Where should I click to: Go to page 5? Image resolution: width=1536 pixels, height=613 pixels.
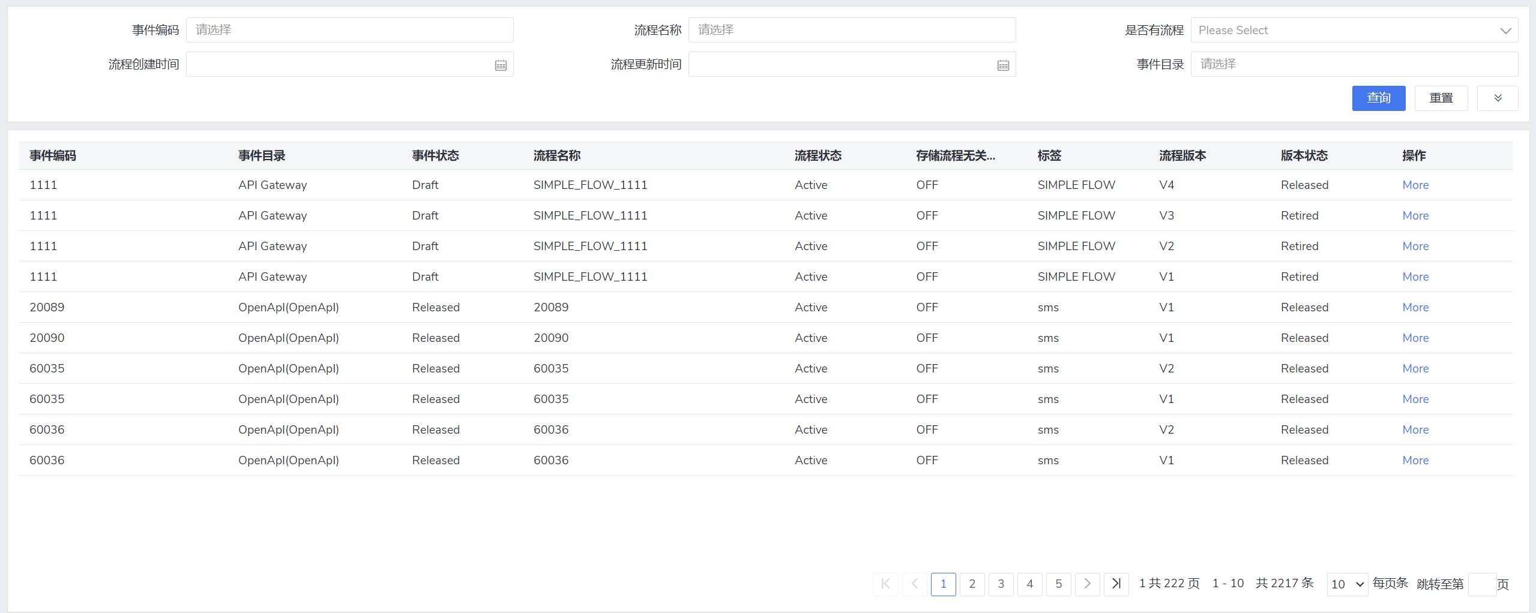(x=1058, y=584)
